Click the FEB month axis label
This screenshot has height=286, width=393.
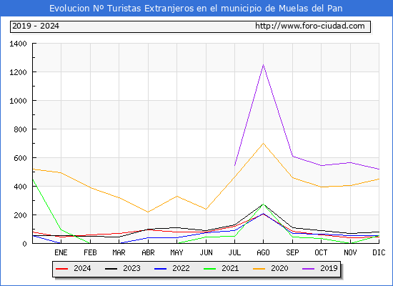click(x=90, y=252)
